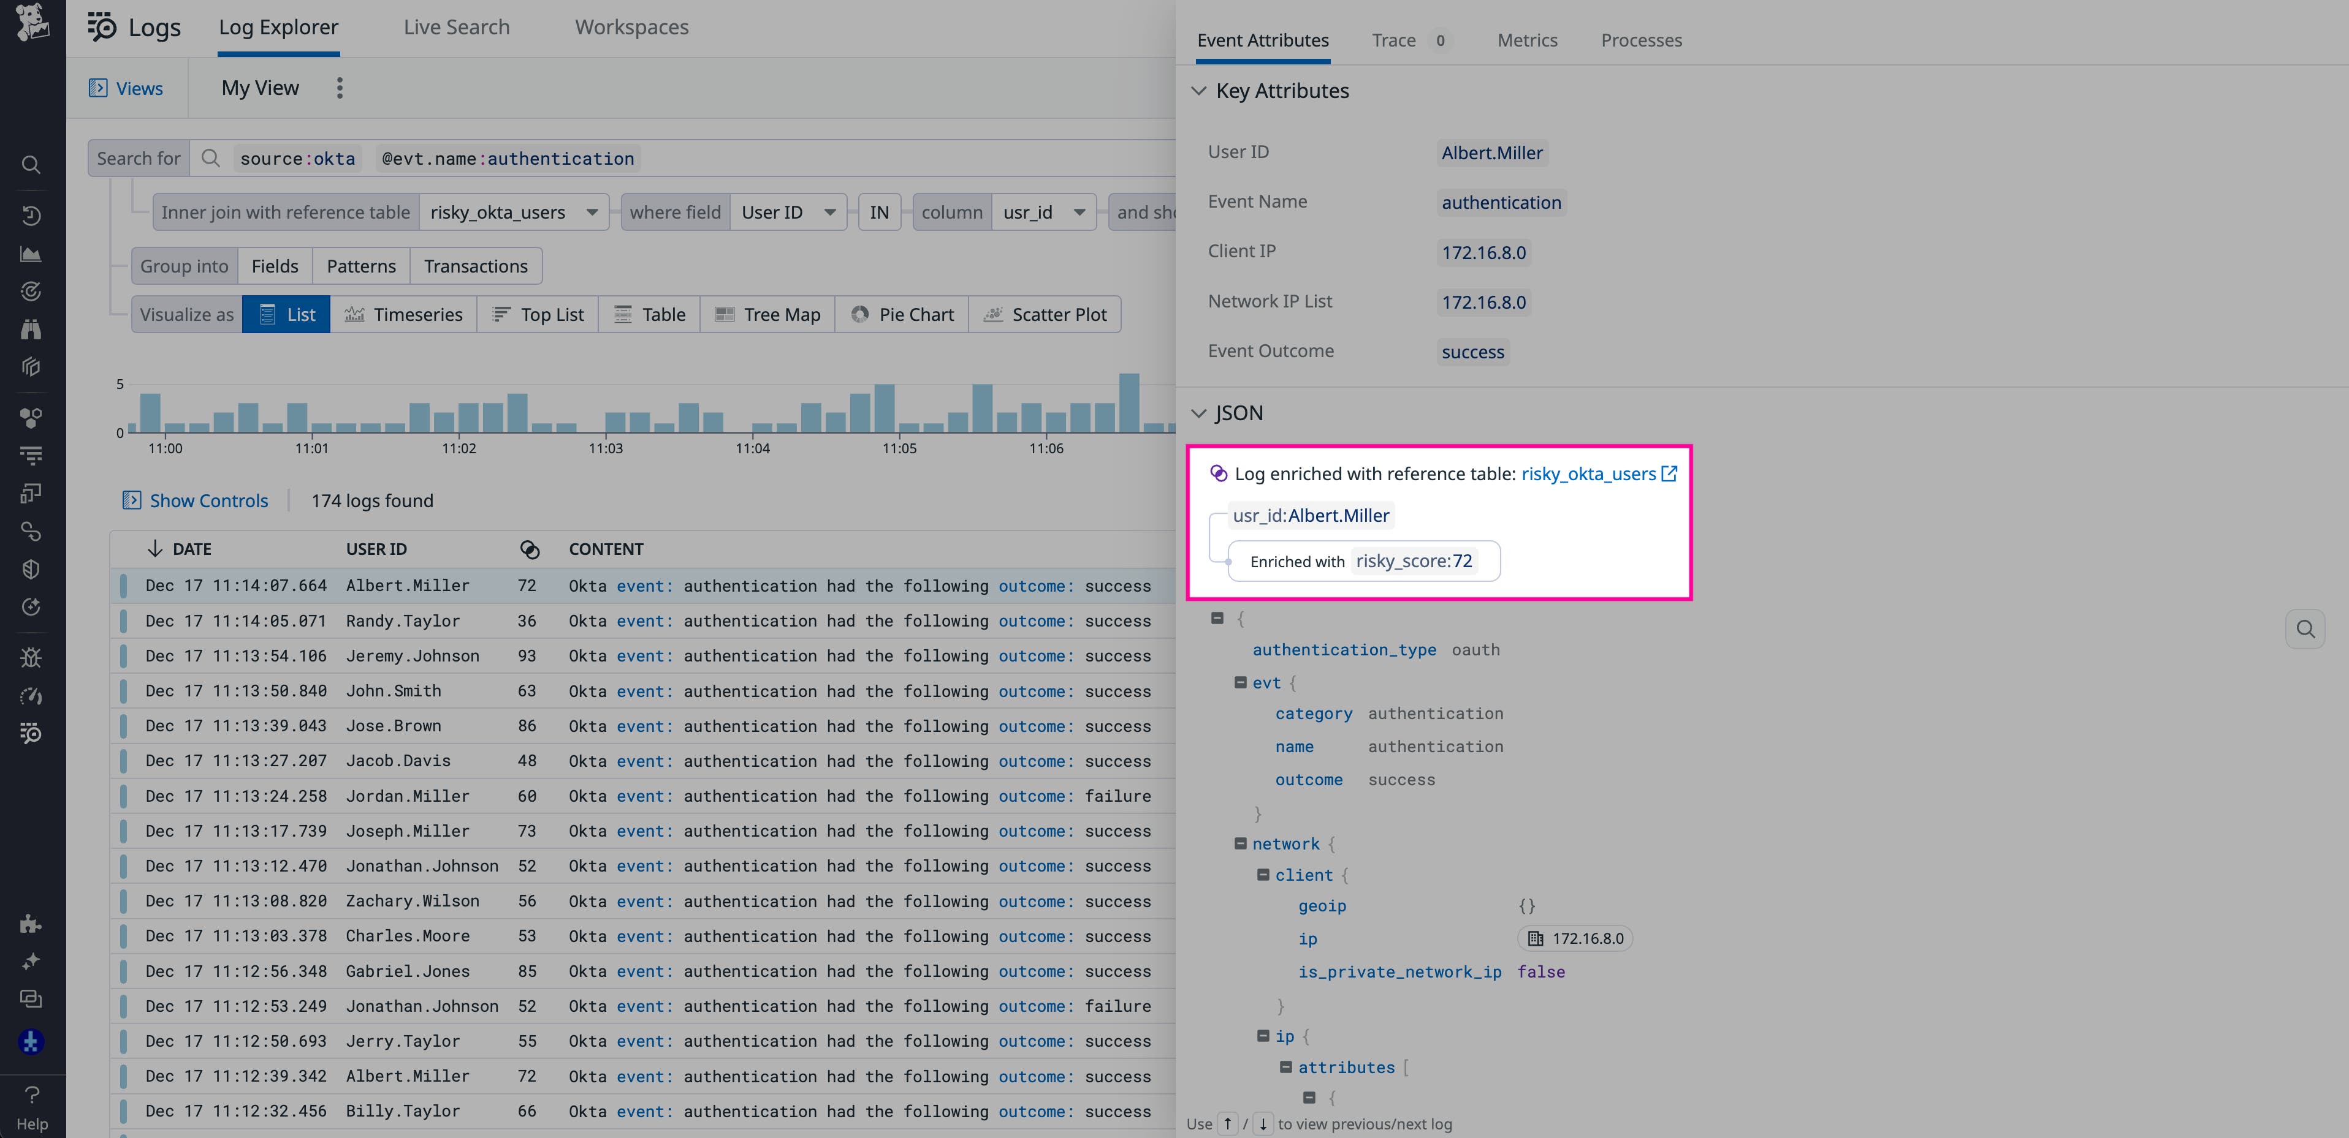Click the puzzle-piece Integrations icon in the sidebar

click(30, 924)
